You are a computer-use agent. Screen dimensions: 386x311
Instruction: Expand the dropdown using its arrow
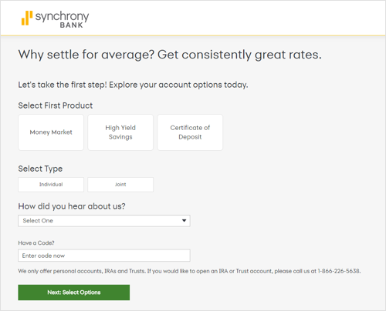184,221
